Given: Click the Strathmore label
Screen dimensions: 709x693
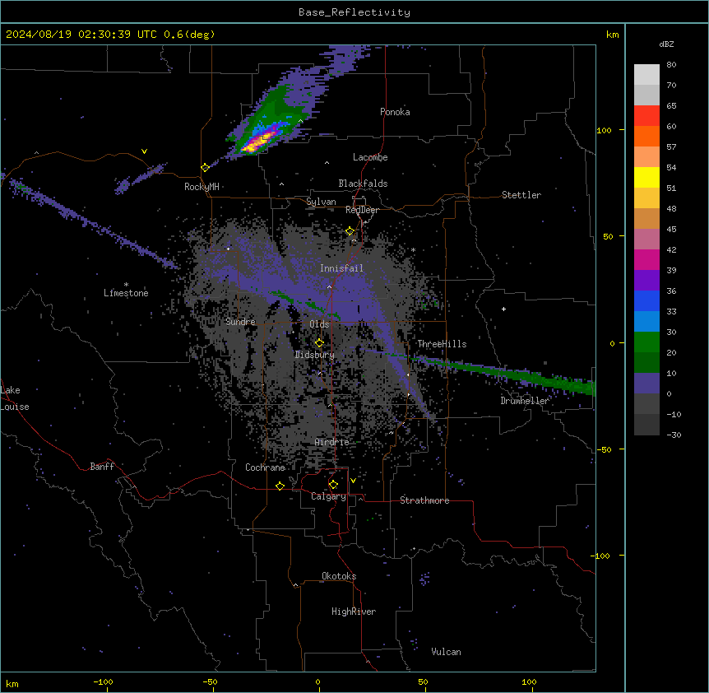Looking at the screenshot, I should pyautogui.click(x=424, y=500).
